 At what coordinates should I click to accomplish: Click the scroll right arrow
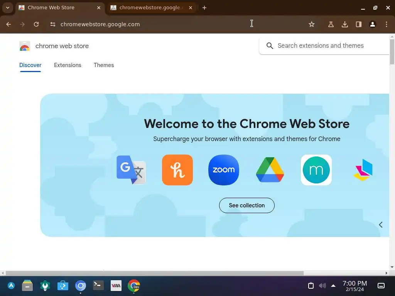(x=387, y=273)
